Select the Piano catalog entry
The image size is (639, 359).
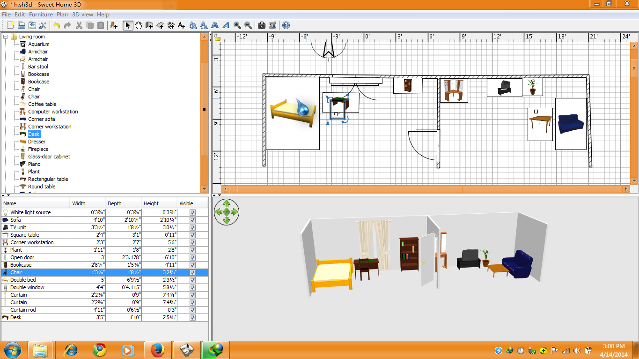(x=33, y=164)
